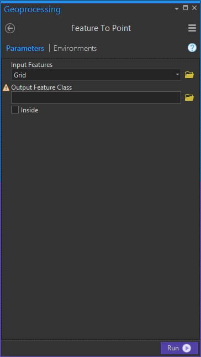Screen dimensions: 201x357
Task: Enable the Inside checkbox
Action: click(x=15, y=110)
